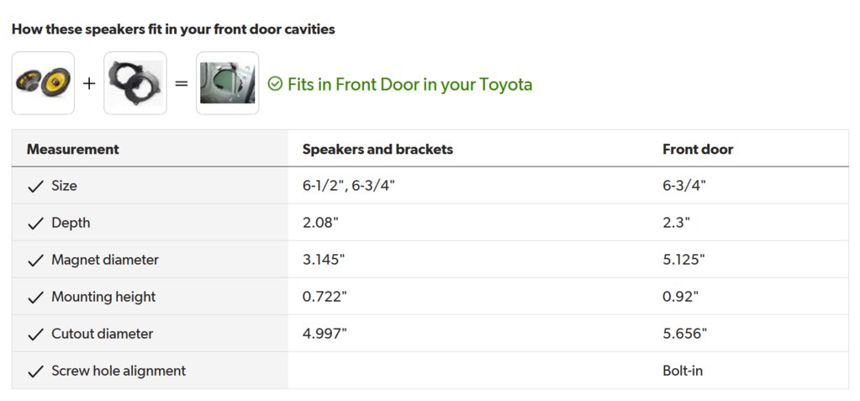This screenshot has height=401, width=860.
Task: Click the Magnet diameter checkmark icon
Action: pyautogui.click(x=35, y=261)
